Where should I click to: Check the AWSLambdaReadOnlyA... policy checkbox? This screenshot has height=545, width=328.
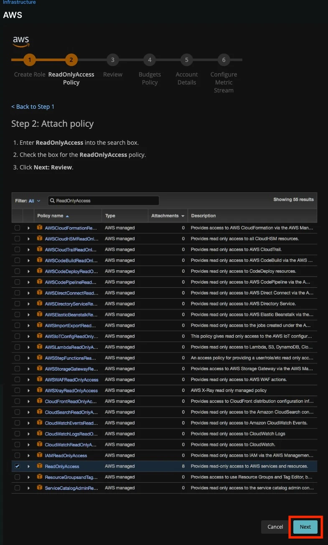pos(17,347)
